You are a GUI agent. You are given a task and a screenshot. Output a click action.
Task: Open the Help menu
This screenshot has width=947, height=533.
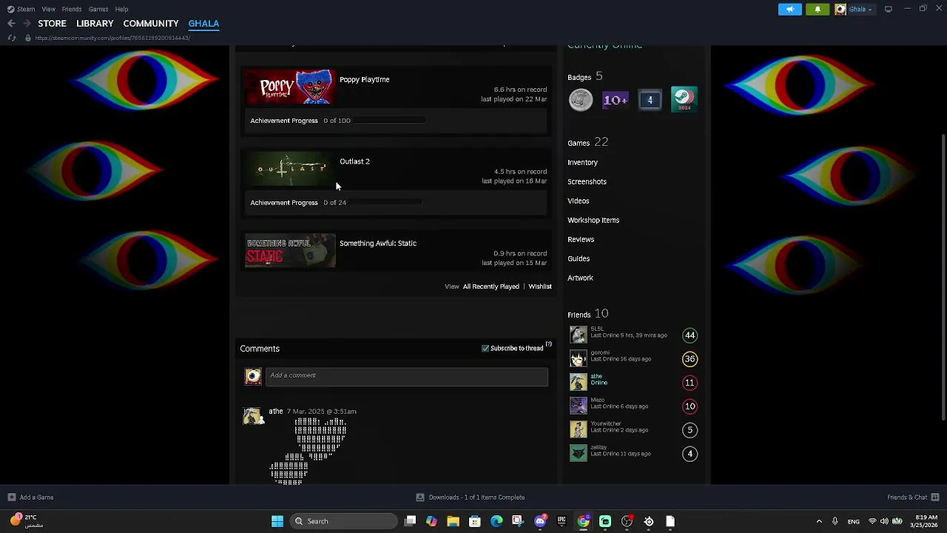(x=122, y=9)
